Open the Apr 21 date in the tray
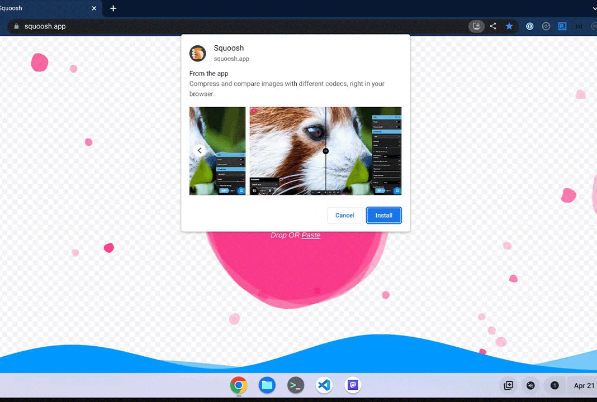This screenshot has width=597, height=402. pos(584,386)
